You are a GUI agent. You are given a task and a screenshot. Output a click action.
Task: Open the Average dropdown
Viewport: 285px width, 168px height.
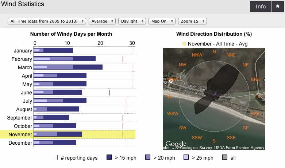click(102, 21)
